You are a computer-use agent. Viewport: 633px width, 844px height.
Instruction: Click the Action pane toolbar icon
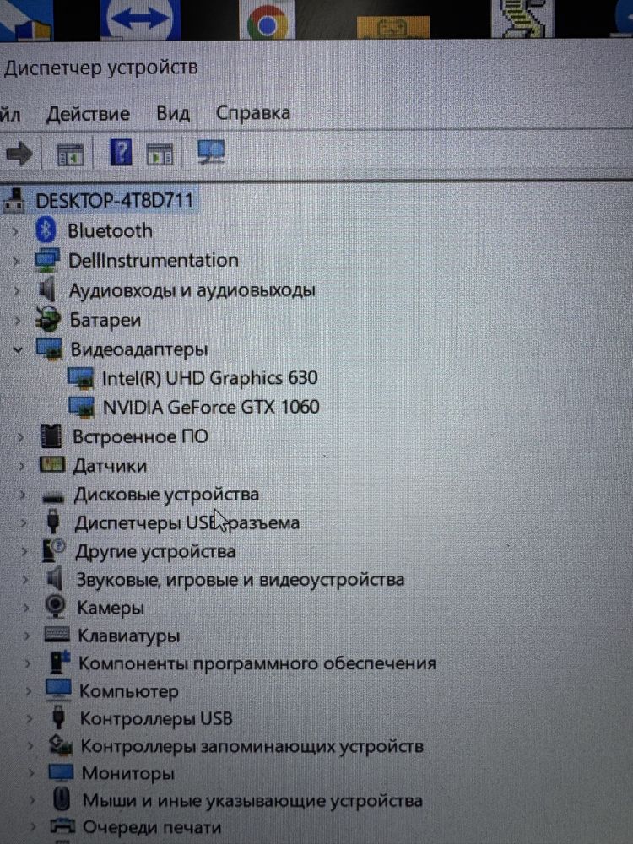pyautogui.click(x=160, y=155)
